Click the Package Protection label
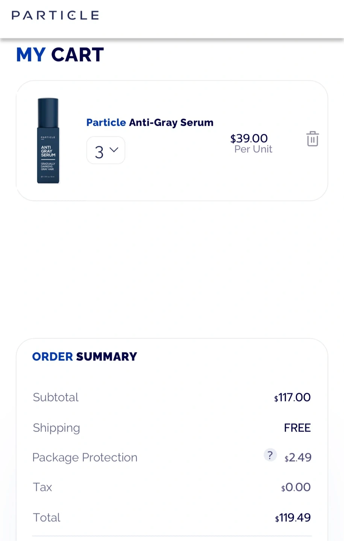This screenshot has width=344, height=541. coord(85,458)
